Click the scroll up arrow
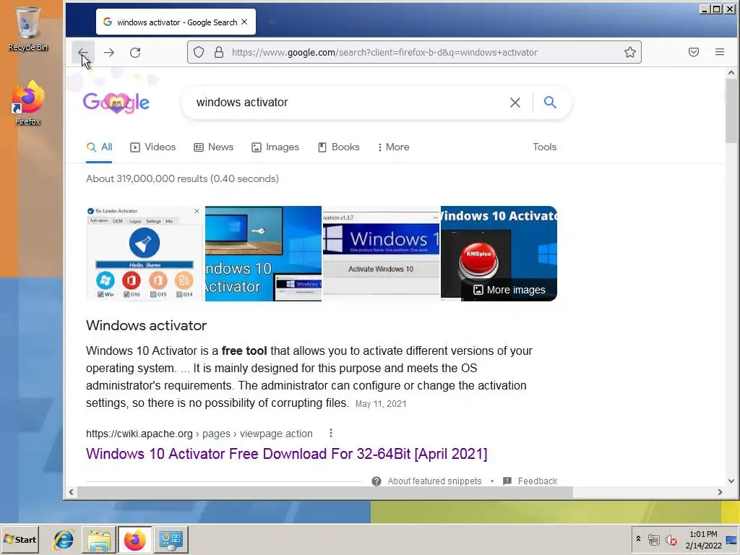This screenshot has height=555, width=740. click(731, 73)
